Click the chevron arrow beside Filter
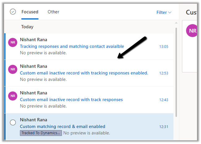 point(169,13)
